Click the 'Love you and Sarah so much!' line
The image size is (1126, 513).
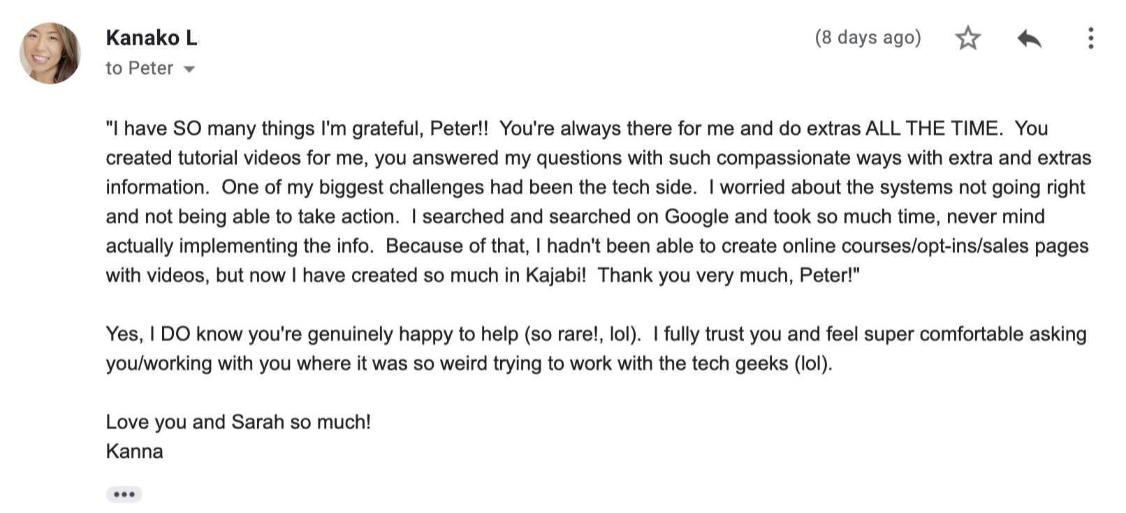pyautogui.click(x=238, y=422)
